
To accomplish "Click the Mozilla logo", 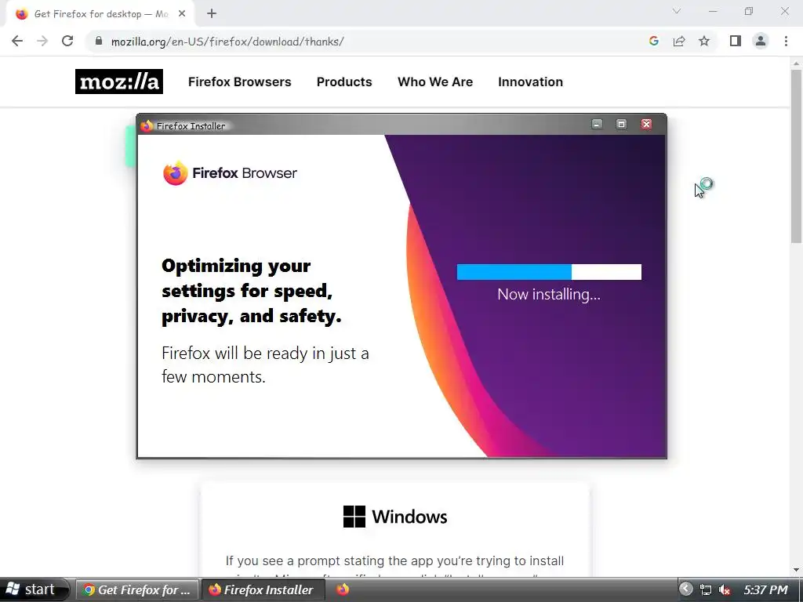I will click(x=119, y=82).
